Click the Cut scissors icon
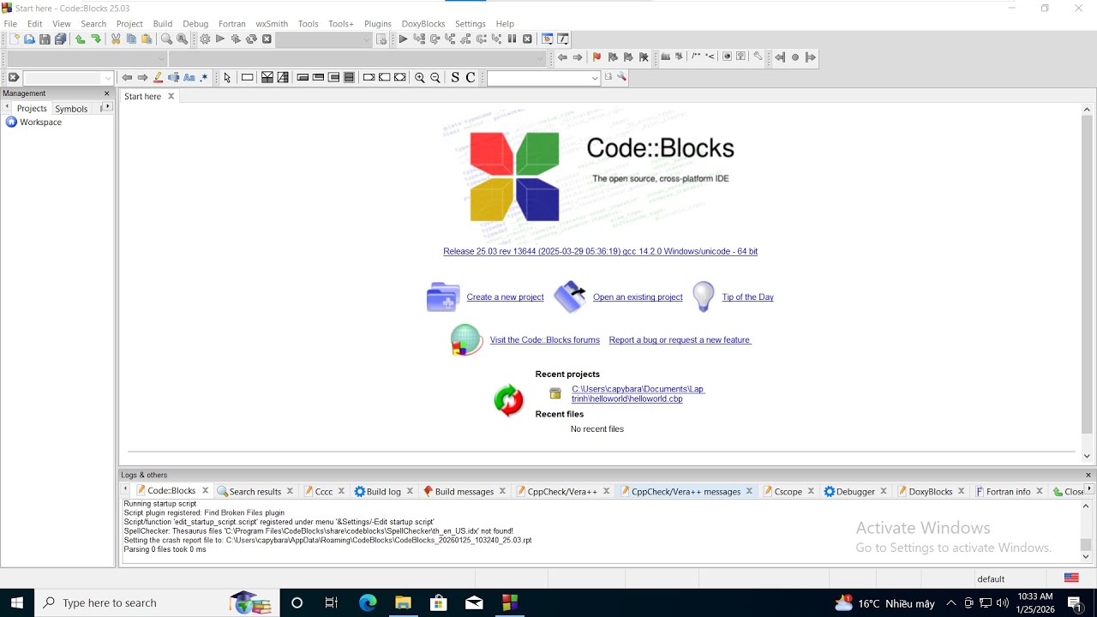 point(116,39)
